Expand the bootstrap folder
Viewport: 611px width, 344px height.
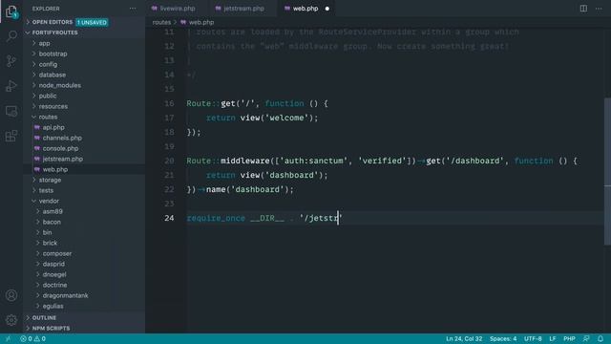pos(53,54)
